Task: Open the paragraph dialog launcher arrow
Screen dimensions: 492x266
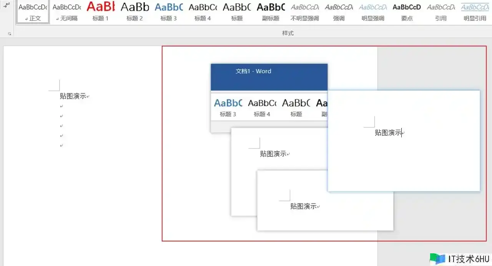Action: pyautogui.click(x=9, y=34)
